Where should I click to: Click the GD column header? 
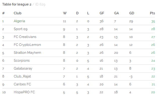[x=132, y=13]
